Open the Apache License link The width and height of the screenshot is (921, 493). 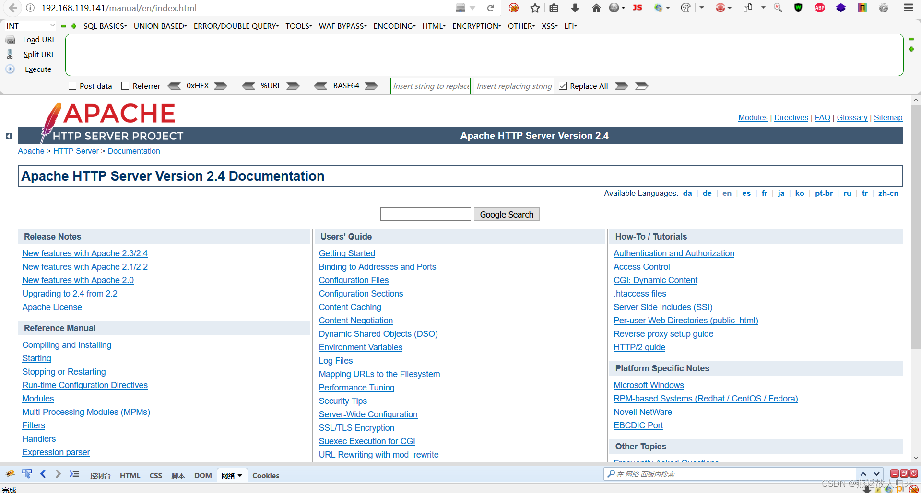pyautogui.click(x=52, y=307)
